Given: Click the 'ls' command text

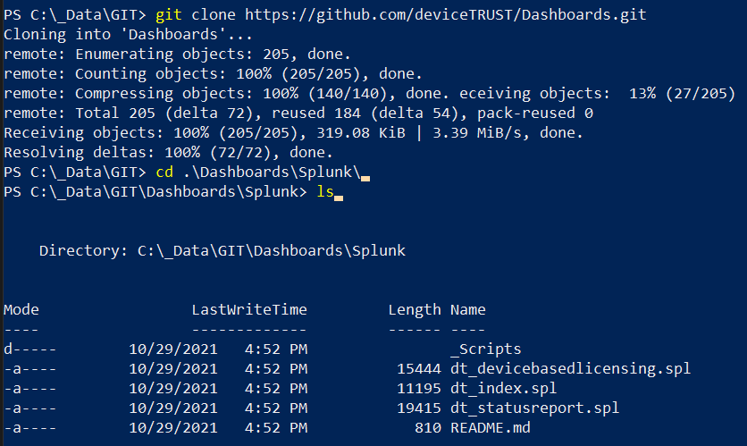Looking at the screenshot, I should pos(324,192).
